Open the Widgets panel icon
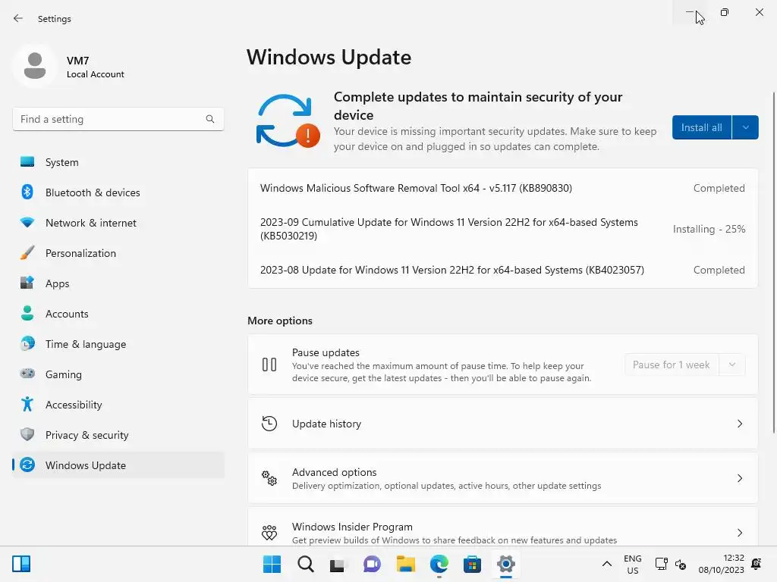Image resolution: width=777 pixels, height=582 pixels. 21,564
